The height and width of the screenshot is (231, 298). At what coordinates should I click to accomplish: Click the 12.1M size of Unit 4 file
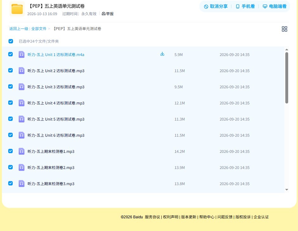pyautogui.click(x=180, y=103)
